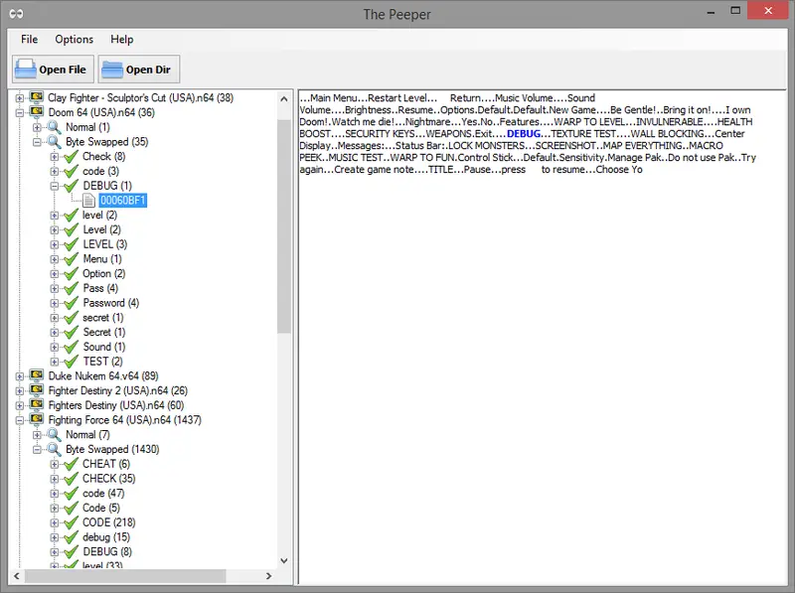
Task: Click the tree vertical scrollbar thumb
Action: [x=284, y=226]
